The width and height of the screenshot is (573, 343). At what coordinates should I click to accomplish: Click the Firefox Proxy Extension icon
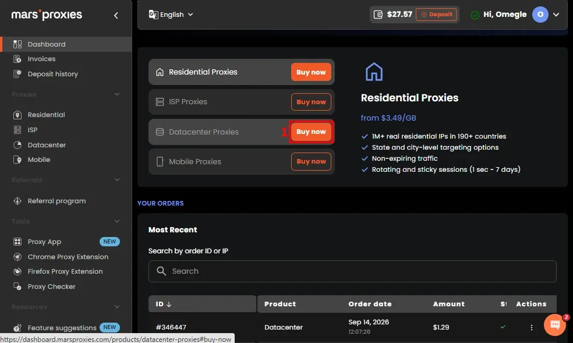[x=17, y=271]
